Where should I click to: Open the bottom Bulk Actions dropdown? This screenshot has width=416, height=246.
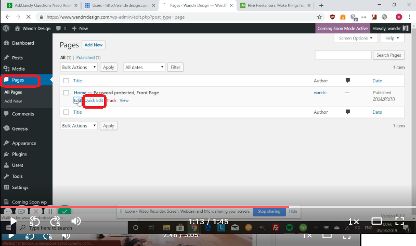click(x=79, y=125)
